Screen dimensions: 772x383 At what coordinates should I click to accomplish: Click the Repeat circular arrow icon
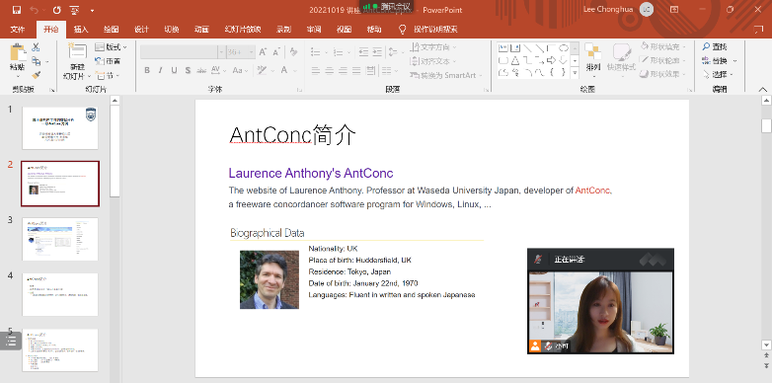click(x=56, y=10)
